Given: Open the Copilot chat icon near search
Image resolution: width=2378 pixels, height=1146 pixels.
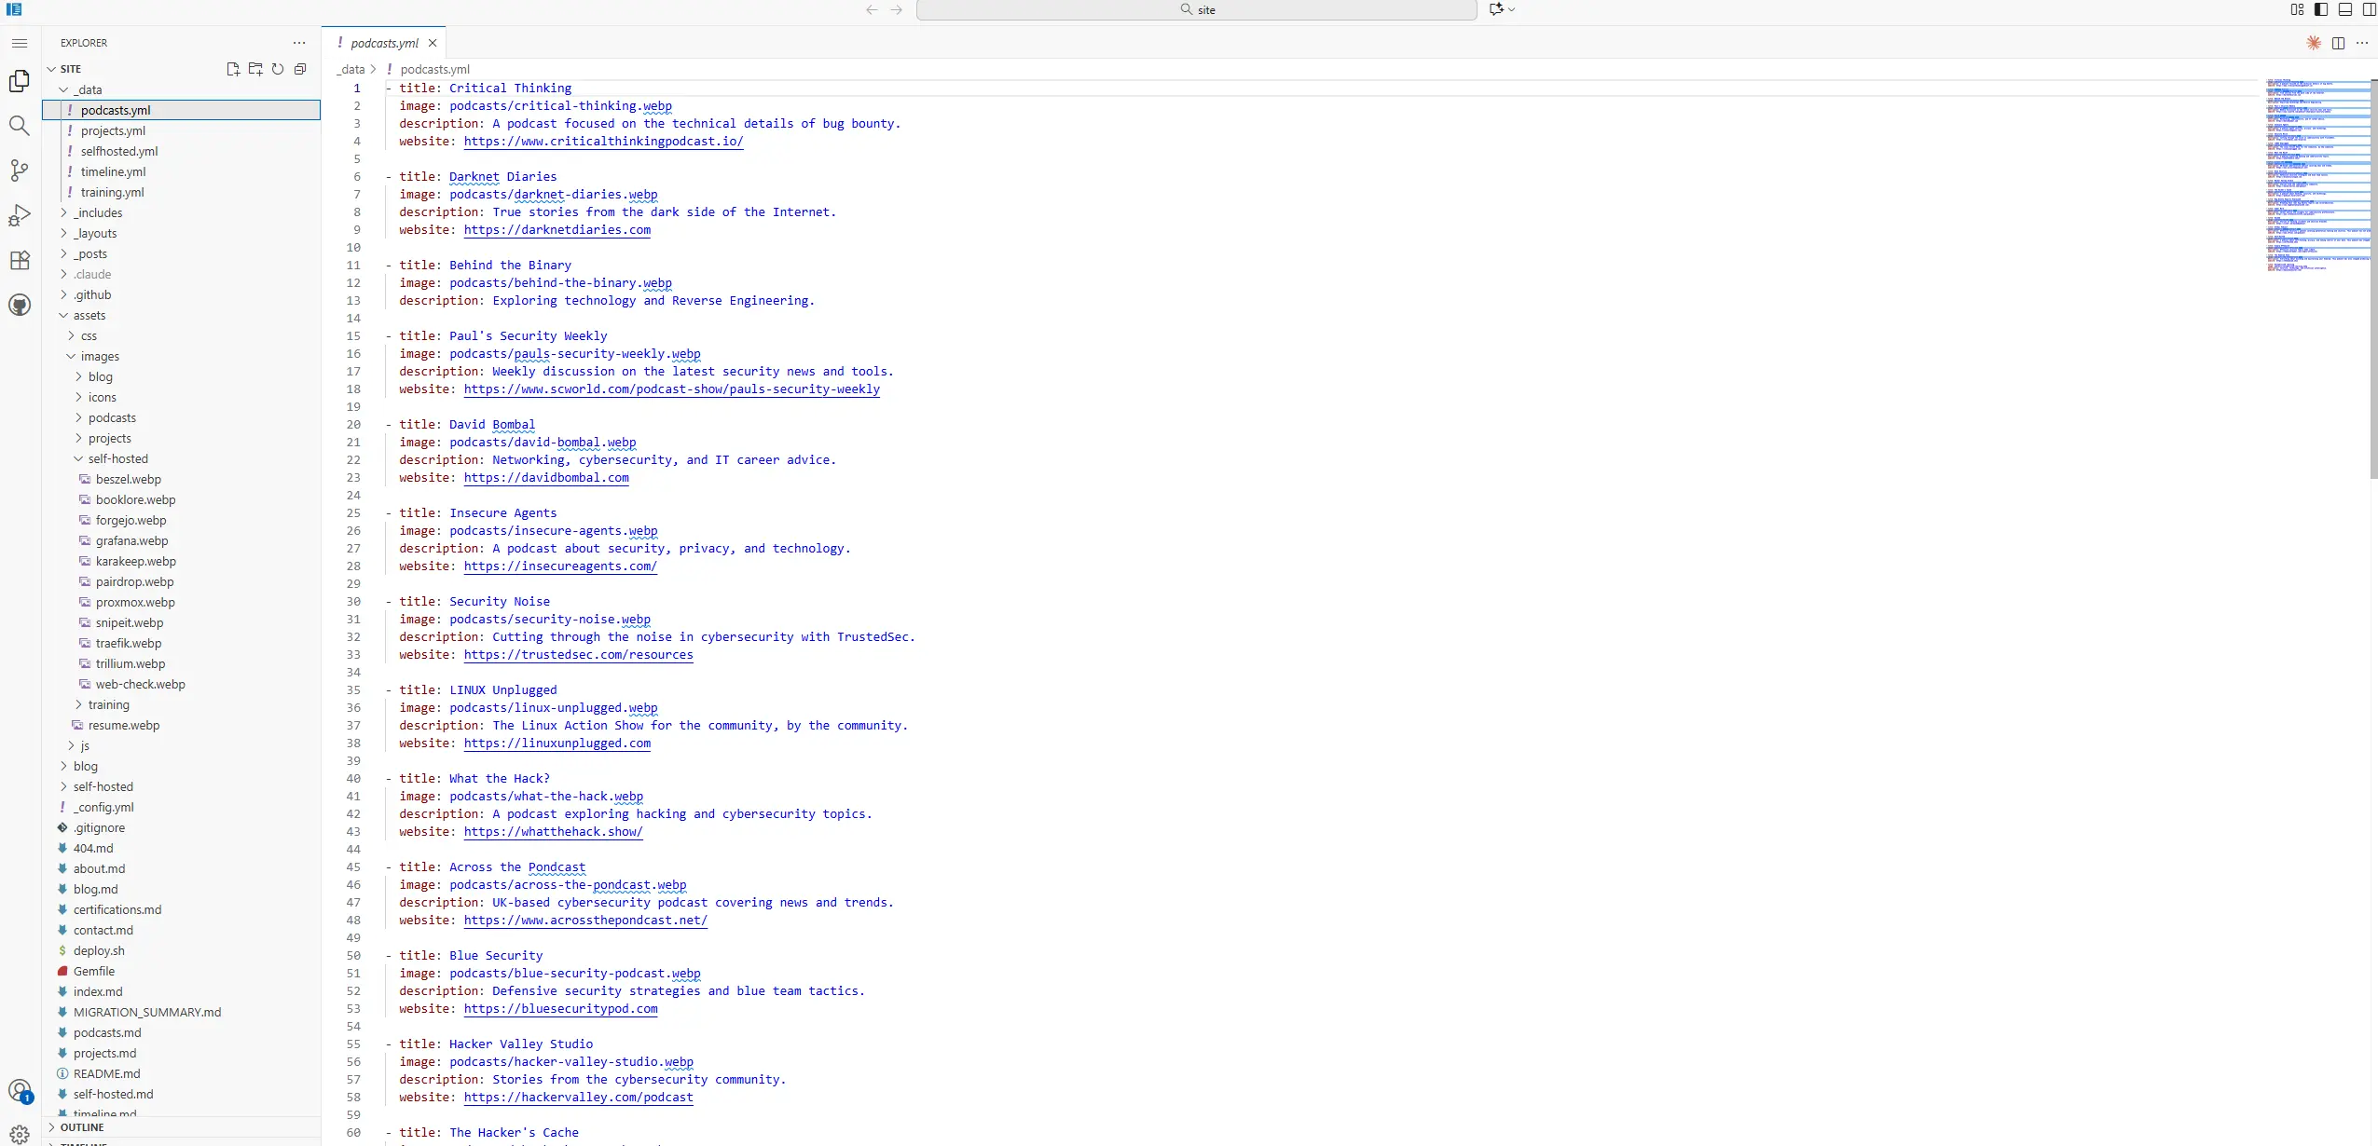Looking at the screenshot, I should pyautogui.click(x=1496, y=9).
